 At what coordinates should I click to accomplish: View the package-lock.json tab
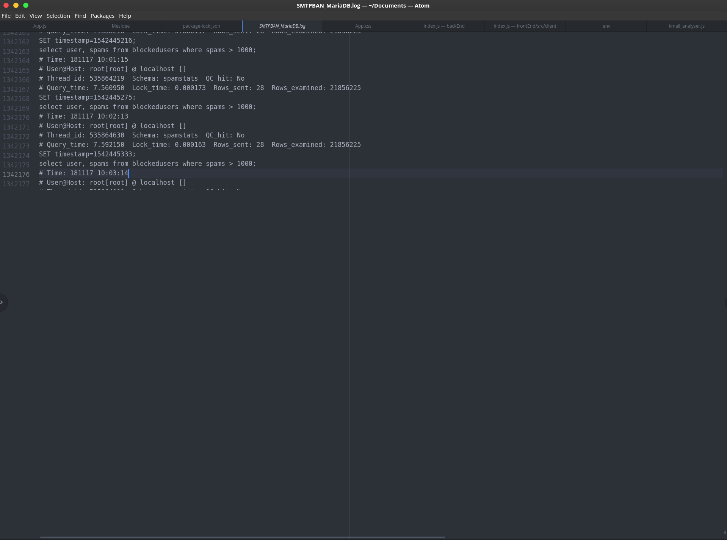(x=201, y=26)
